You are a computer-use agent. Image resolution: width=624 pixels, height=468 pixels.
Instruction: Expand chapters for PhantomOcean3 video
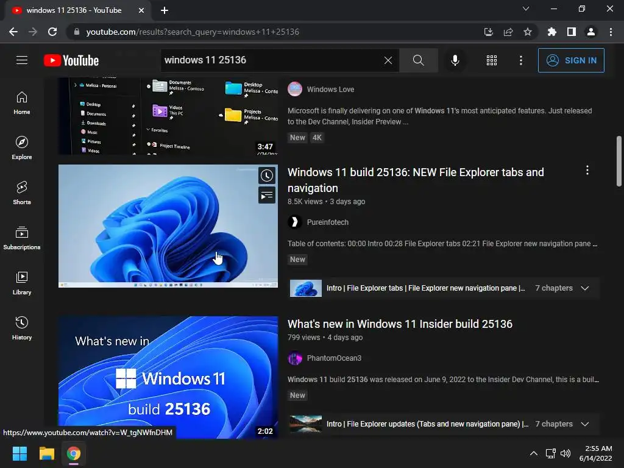(x=584, y=424)
